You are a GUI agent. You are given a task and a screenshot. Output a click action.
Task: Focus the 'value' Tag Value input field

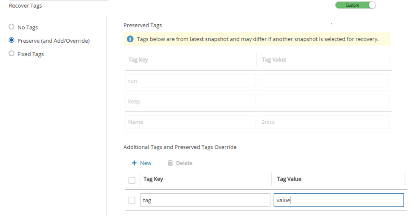point(339,200)
